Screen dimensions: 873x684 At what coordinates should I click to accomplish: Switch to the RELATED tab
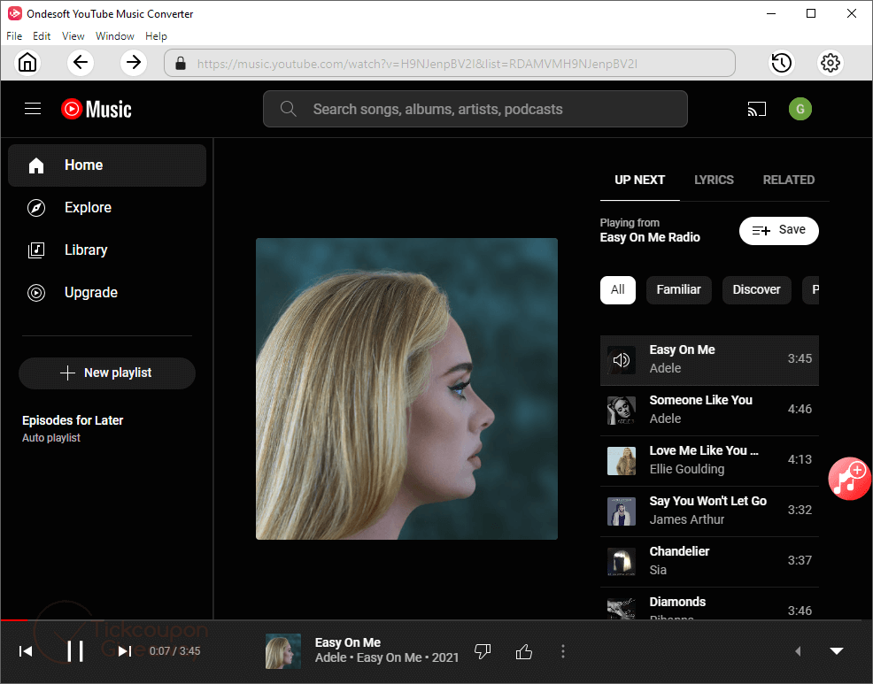pyautogui.click(x=788, y=180)
